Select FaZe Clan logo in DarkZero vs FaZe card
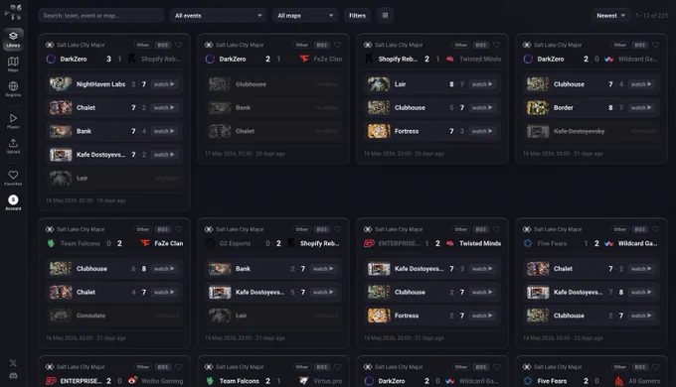The height and width of the screenshot is (387, 676). coord(304,59)
